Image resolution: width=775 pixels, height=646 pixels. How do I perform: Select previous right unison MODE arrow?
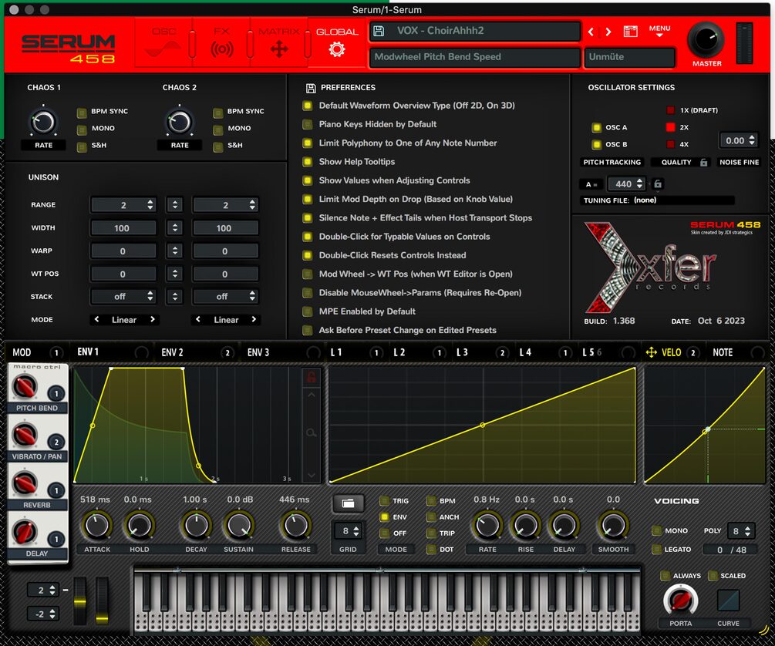(x=198, y=319)
